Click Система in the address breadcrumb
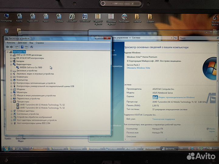Screen dimensions: 219x164 tap(136, 38)
